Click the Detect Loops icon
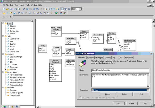 click(41, 13)
